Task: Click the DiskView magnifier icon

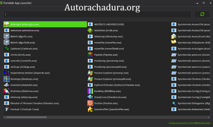Action: pyautogui.click(x=7, y=91)
